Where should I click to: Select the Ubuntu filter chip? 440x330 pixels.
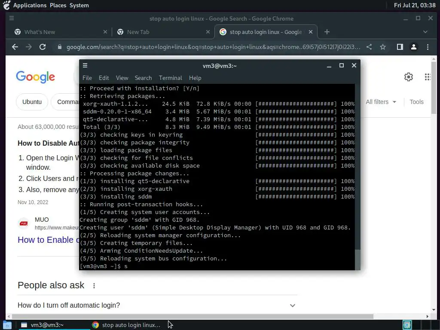tap(32, 102)
